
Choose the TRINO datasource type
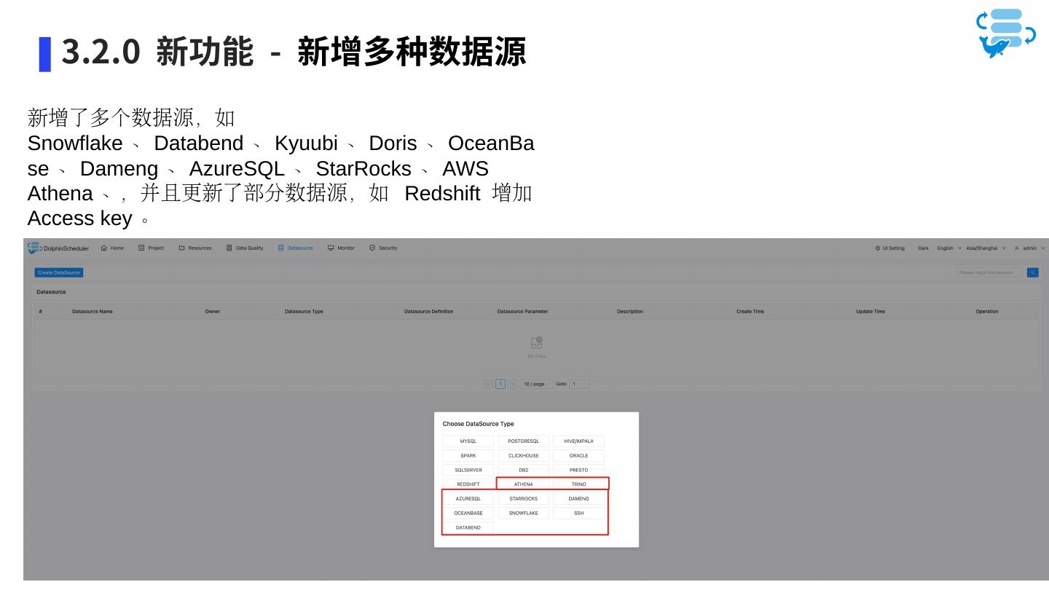coord(579,484)
